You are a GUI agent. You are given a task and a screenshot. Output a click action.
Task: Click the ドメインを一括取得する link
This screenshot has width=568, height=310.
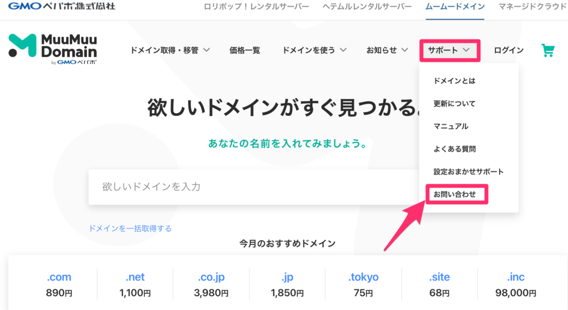(x=130, y=228)
